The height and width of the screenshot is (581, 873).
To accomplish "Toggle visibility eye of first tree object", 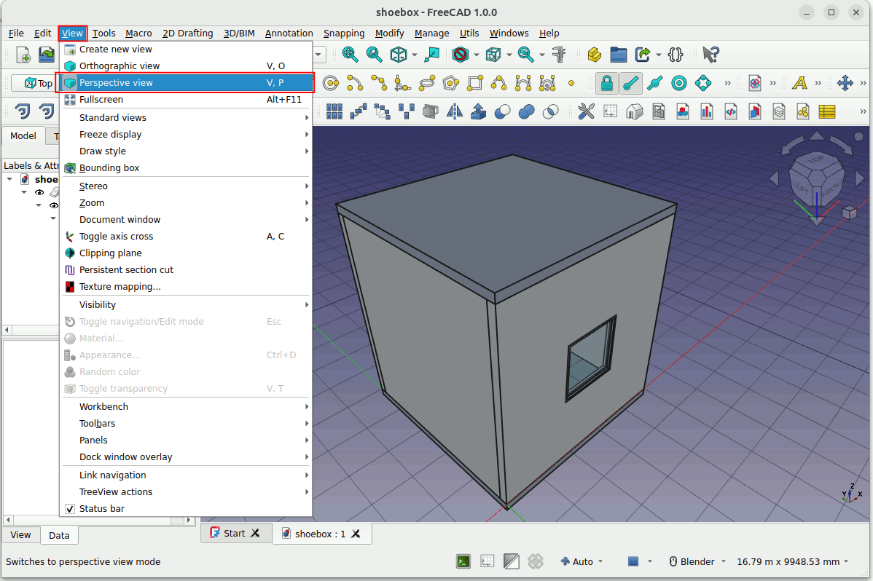I will (40, 192).
